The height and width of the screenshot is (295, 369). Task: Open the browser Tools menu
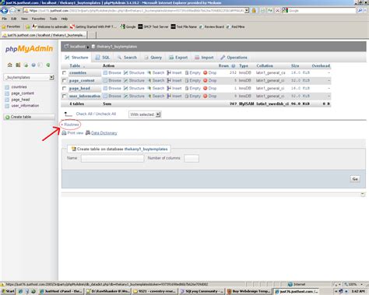pos(53,19)
